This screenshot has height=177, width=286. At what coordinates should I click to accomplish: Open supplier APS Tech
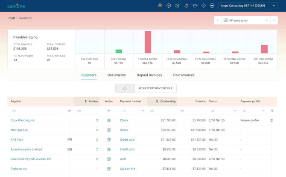(17, 139)
